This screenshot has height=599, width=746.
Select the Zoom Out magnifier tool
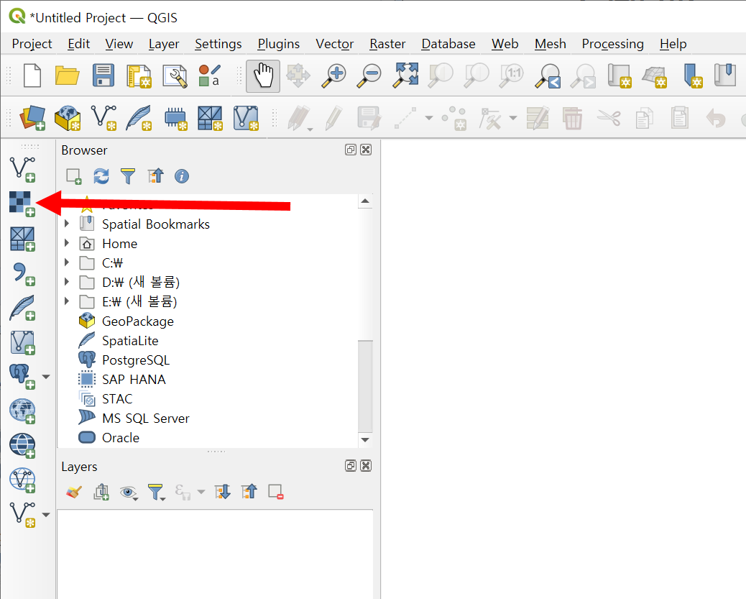point(369,76)
